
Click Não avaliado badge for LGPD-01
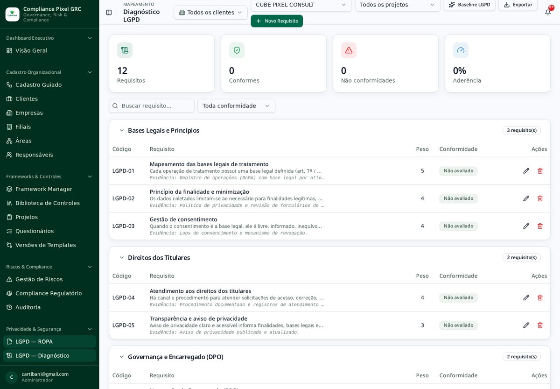click(458, 171)
